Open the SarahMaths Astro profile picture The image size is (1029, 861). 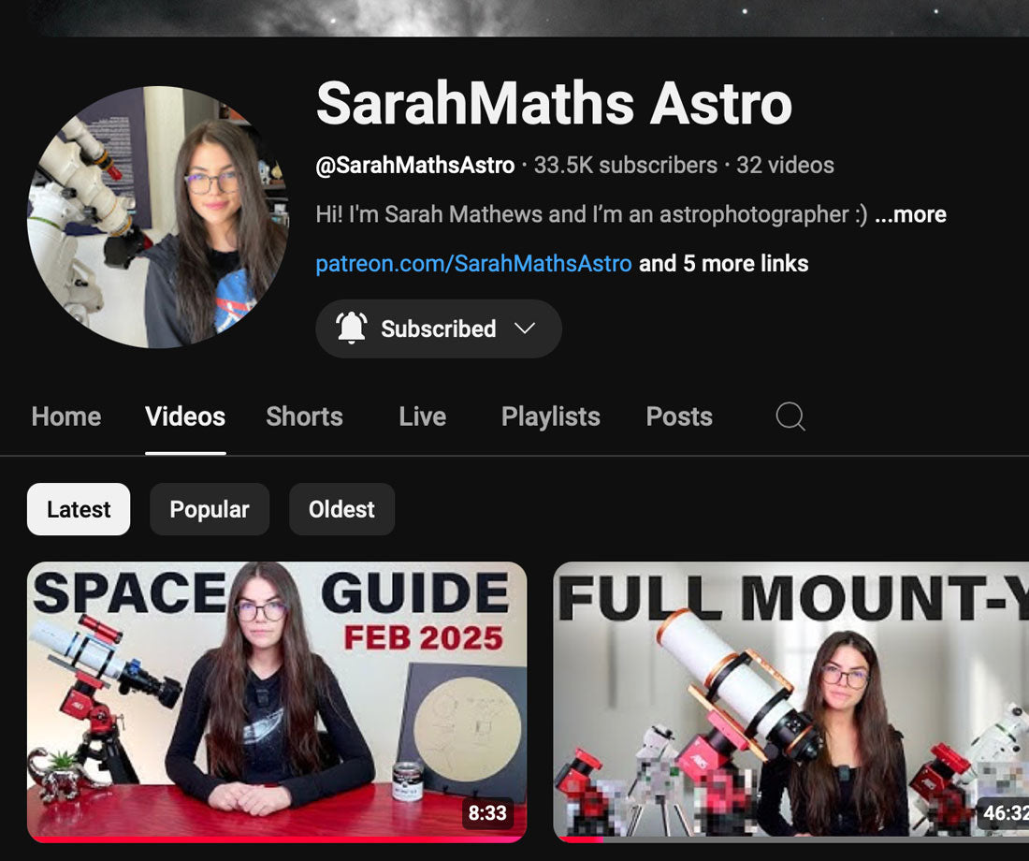pos(158,217)
